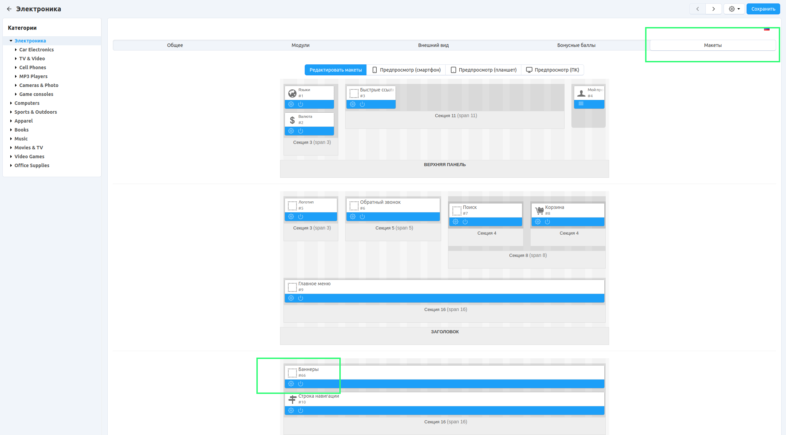Open settings gear for Корзина block
Screen dimensions: 786x435
538,222
